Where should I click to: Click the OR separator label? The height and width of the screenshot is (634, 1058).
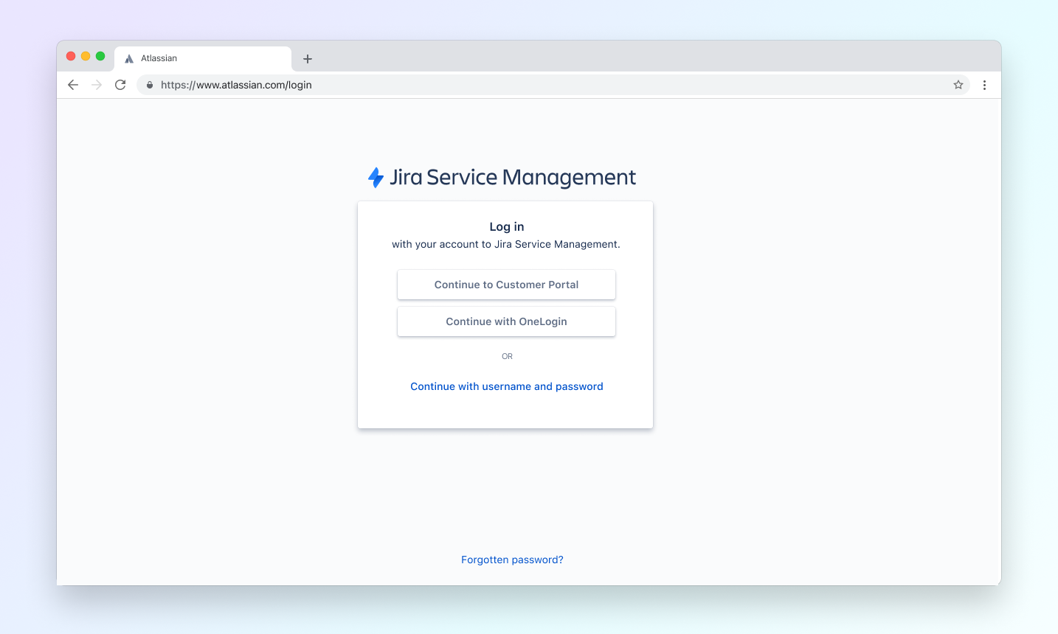click(507, 356)
